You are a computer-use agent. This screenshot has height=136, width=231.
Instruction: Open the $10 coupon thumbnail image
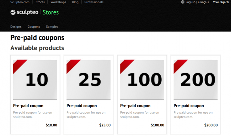pos(35,80)
